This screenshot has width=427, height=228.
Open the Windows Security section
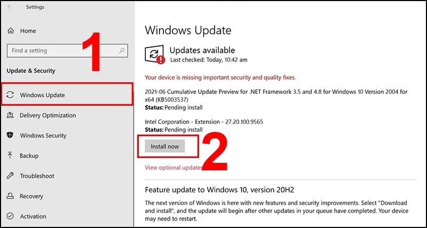43,136
